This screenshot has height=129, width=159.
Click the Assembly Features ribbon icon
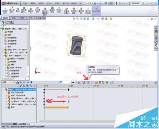52,10
